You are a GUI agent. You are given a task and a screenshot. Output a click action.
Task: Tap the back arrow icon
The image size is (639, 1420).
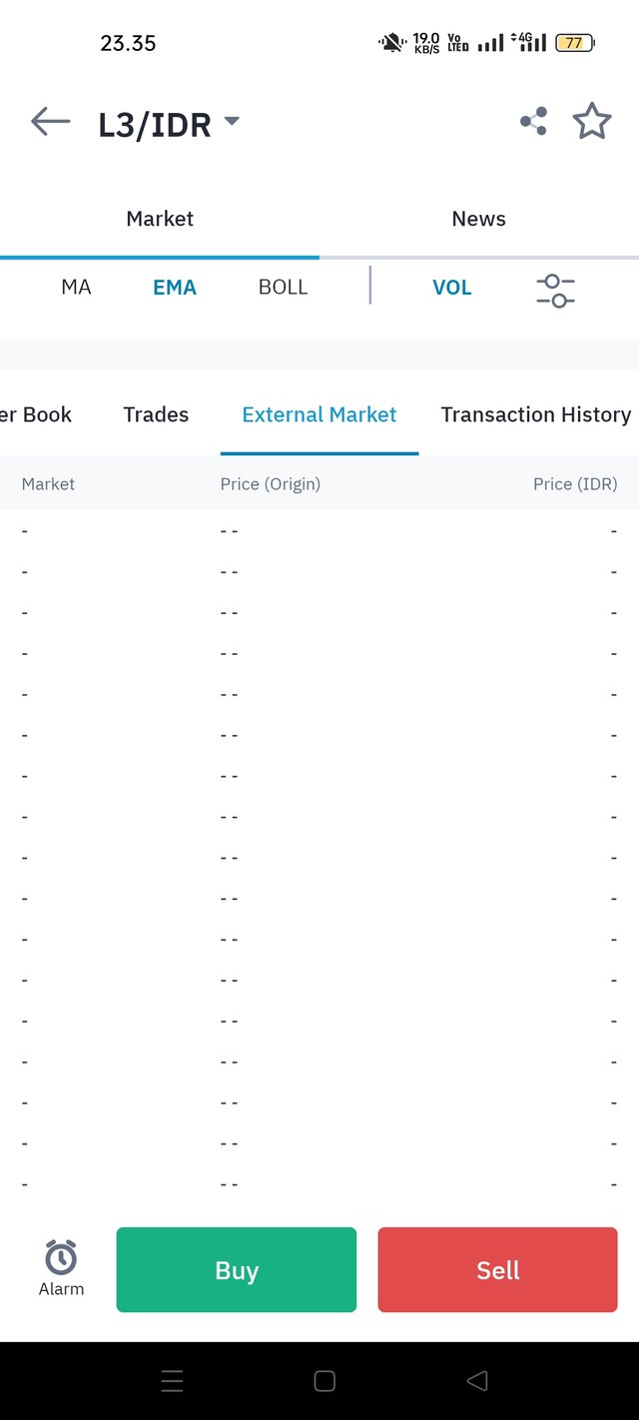click(51, 122)
